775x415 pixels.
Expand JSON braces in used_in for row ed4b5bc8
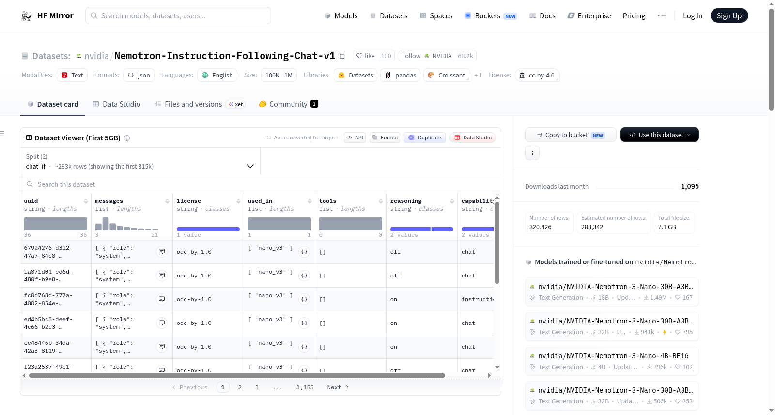click(x=304, y=323)
